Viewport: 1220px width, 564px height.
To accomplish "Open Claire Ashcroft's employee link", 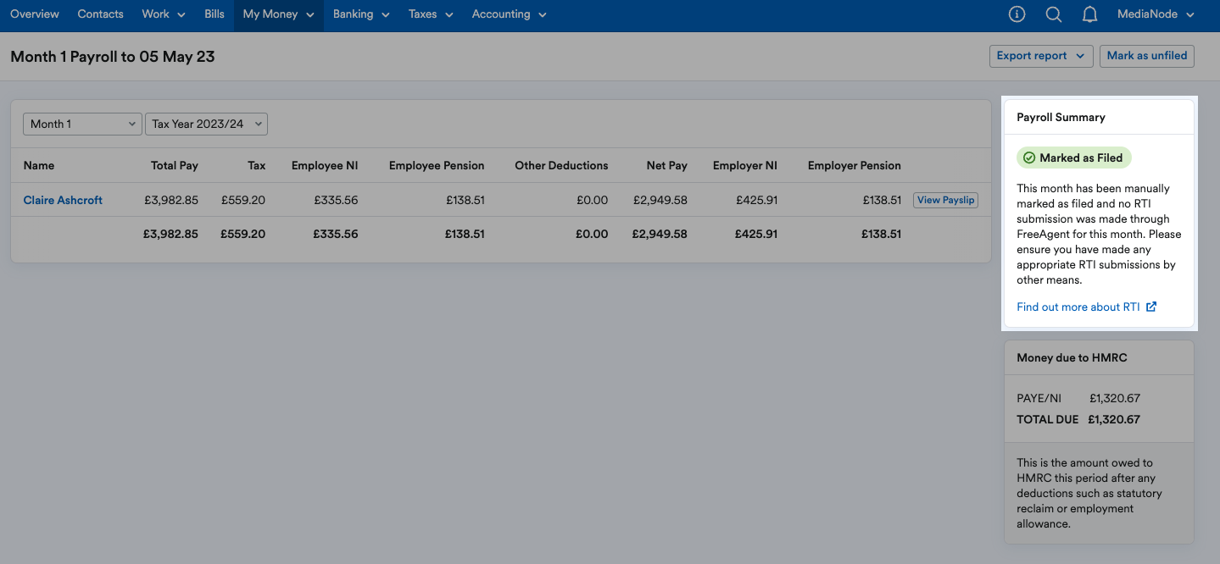I will point(63,201).
